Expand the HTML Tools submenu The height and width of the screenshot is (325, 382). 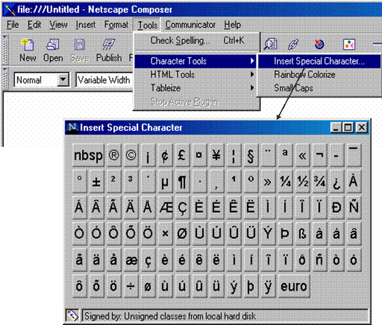point(196,75)
